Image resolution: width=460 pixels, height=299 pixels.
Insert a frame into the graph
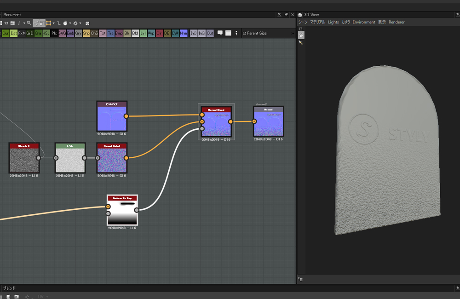tap(228, 33)
